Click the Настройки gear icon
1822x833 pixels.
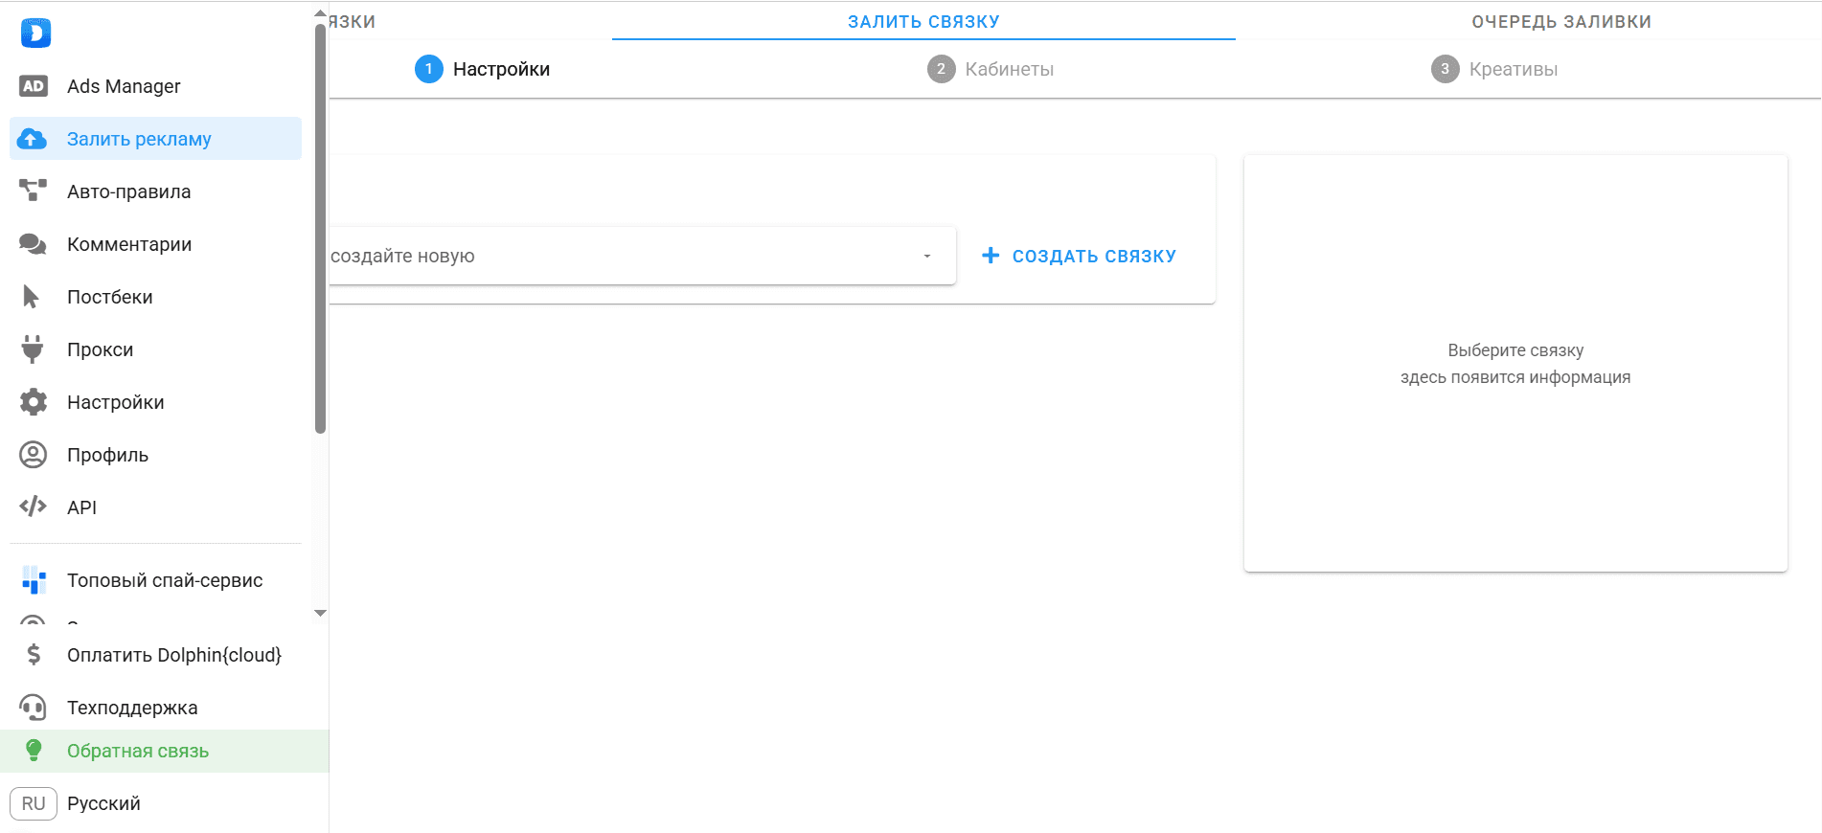click(34, 402)
